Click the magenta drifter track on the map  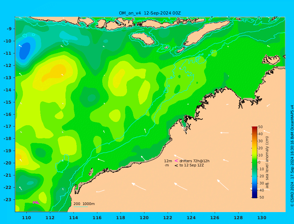pyautogui.click(x=36, y=202)
